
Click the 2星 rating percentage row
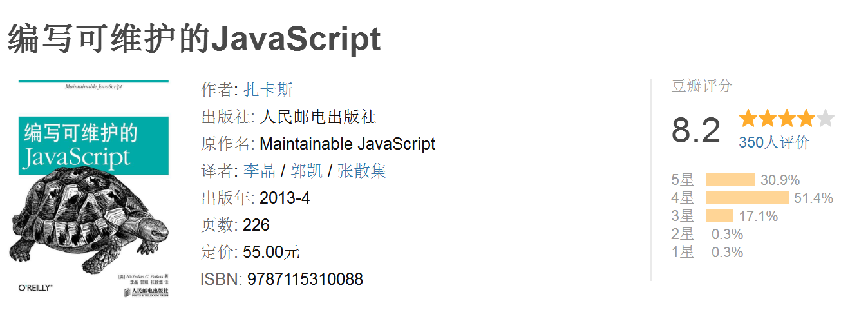708,234
